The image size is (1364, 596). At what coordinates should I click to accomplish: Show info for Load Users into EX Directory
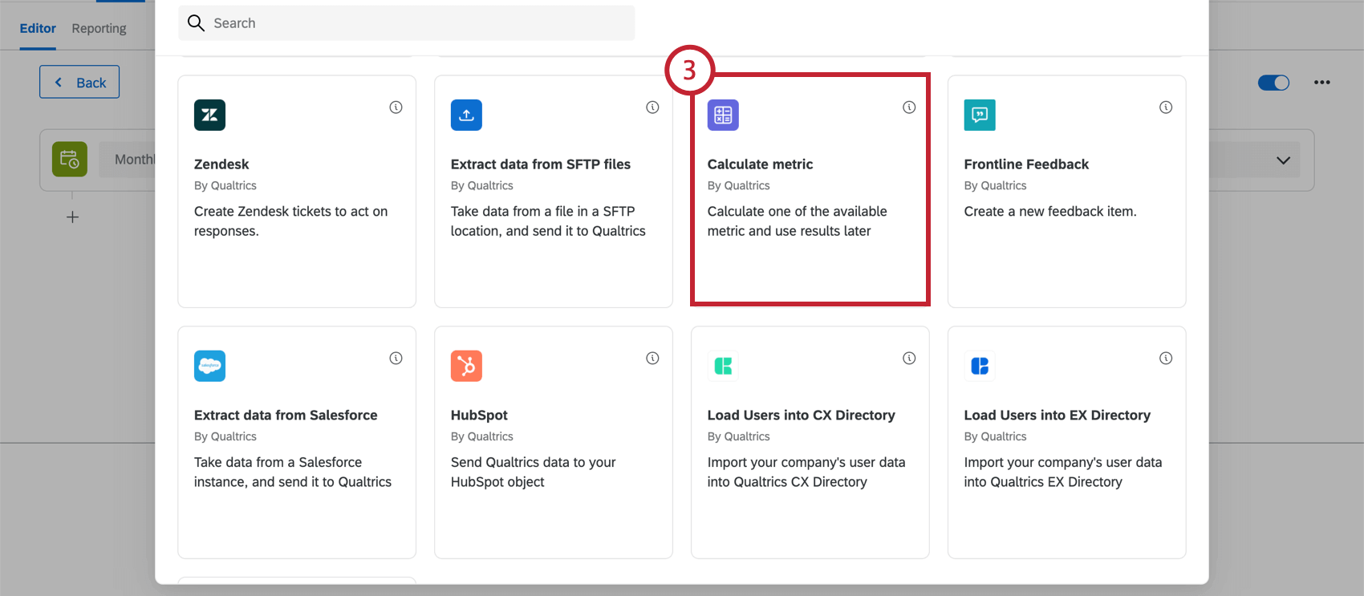(1166, 359)
